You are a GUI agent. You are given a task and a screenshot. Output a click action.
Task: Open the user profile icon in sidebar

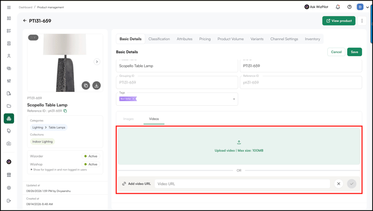click(x=9, y=56)
